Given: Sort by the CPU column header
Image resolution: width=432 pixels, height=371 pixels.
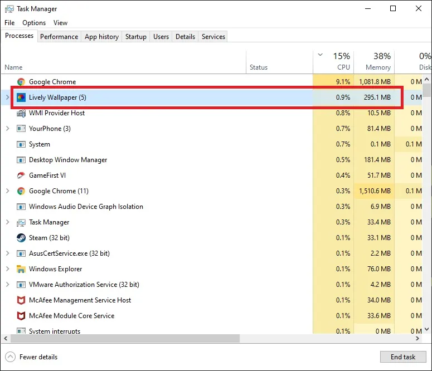Looking at the screenshot, I should pos(333,62).
